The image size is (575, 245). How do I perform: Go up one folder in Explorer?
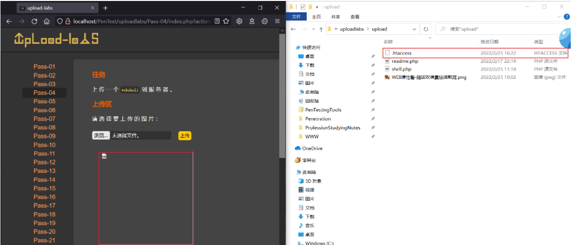pyautogui.click(x=320, y=29)
